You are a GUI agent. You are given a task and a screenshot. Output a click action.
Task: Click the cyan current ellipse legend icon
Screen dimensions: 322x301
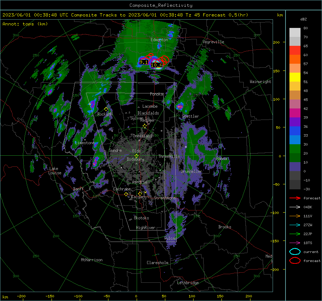[x=295, y=252]
